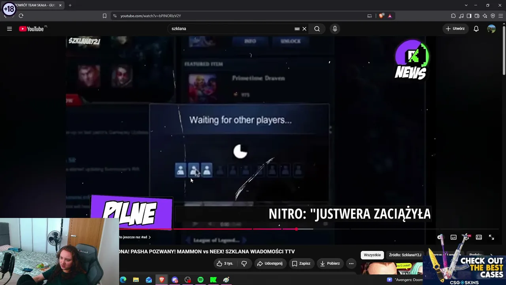This screenshot has width=506, height=285.
Task: Start voice search with the microphone
Action: 335,28
